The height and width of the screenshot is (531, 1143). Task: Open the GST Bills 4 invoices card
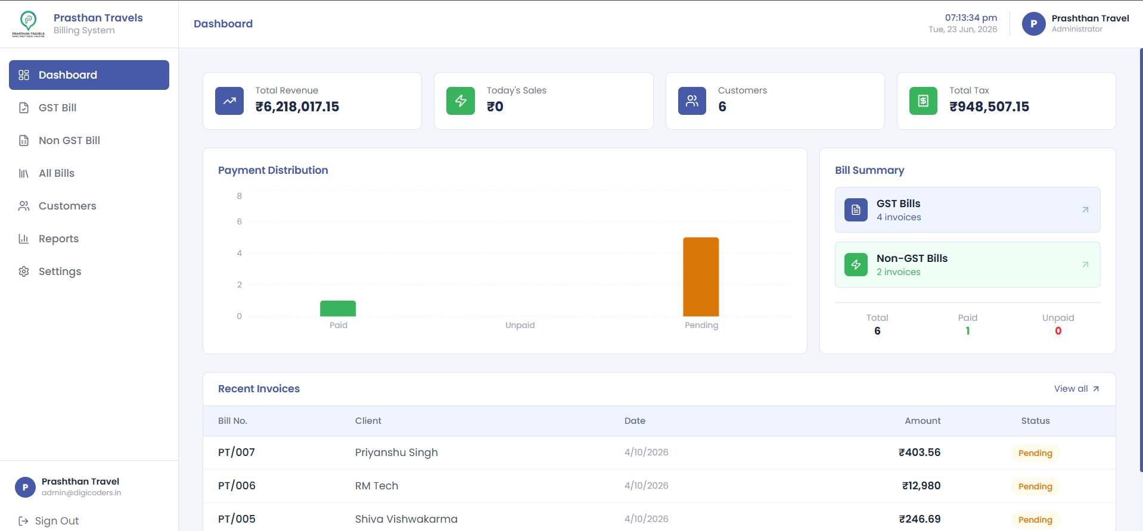click(967, 210)
